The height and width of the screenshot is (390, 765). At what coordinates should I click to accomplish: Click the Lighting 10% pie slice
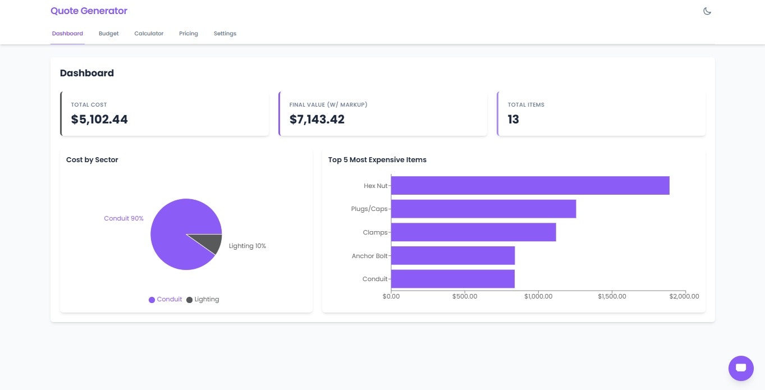click(x=209, y=242)
